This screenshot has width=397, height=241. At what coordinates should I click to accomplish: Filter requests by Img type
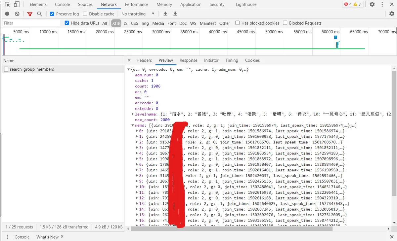click(x=145, y=23)
